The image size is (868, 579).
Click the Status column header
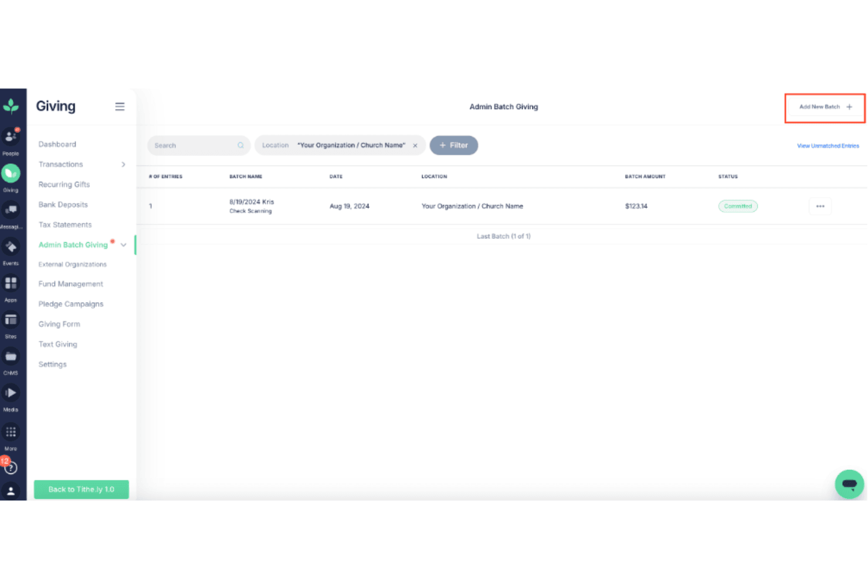(728, 177)
